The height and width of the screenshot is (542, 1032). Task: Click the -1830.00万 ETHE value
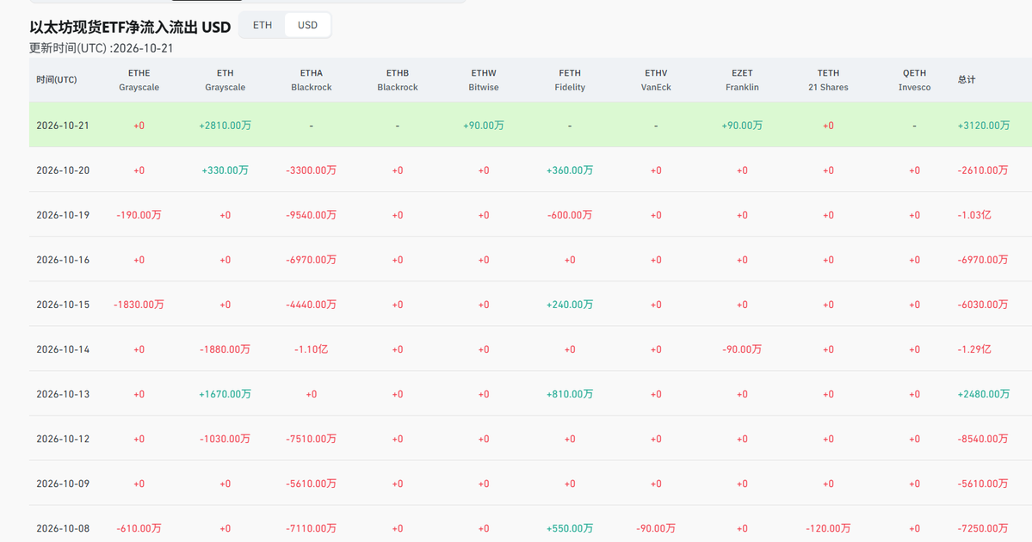(x=139, y=305)
